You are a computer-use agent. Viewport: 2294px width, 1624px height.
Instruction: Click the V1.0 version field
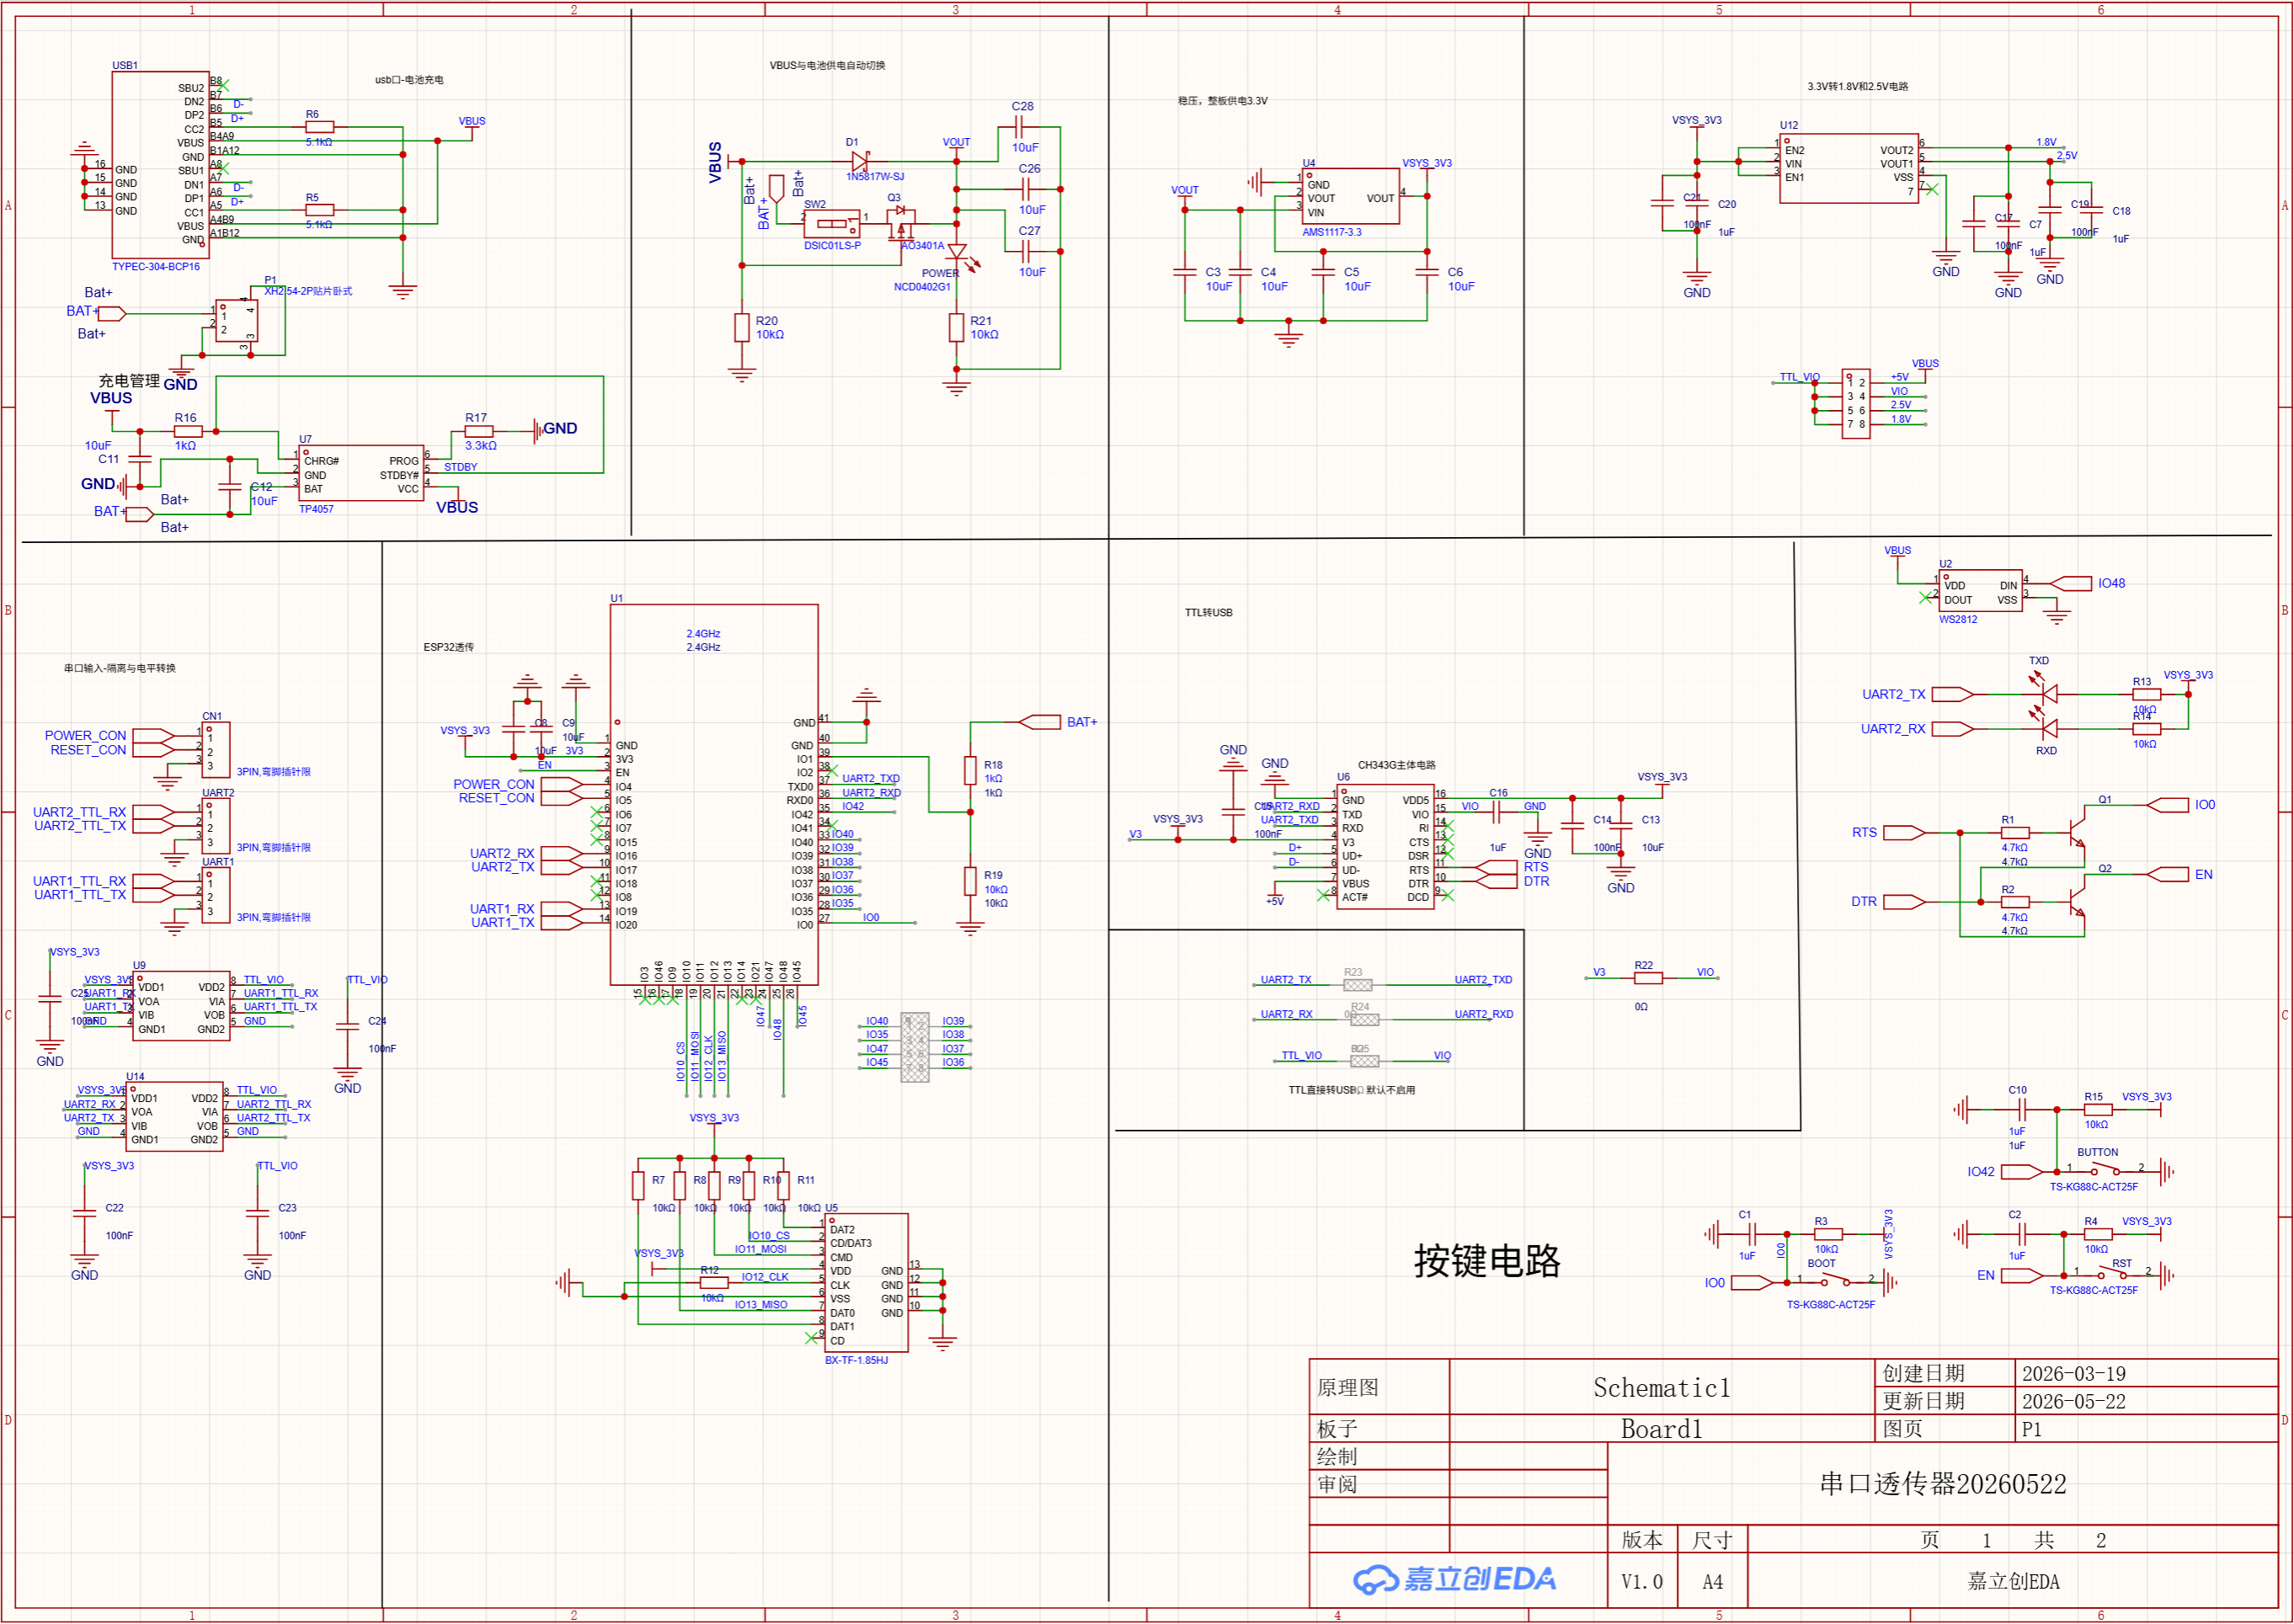click(x=1642, y=1582)
